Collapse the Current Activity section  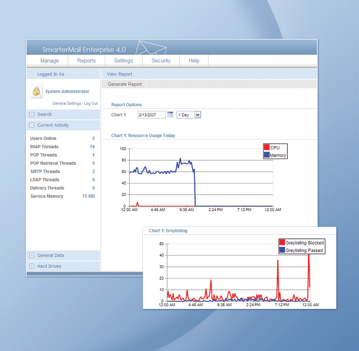point(32,126)
